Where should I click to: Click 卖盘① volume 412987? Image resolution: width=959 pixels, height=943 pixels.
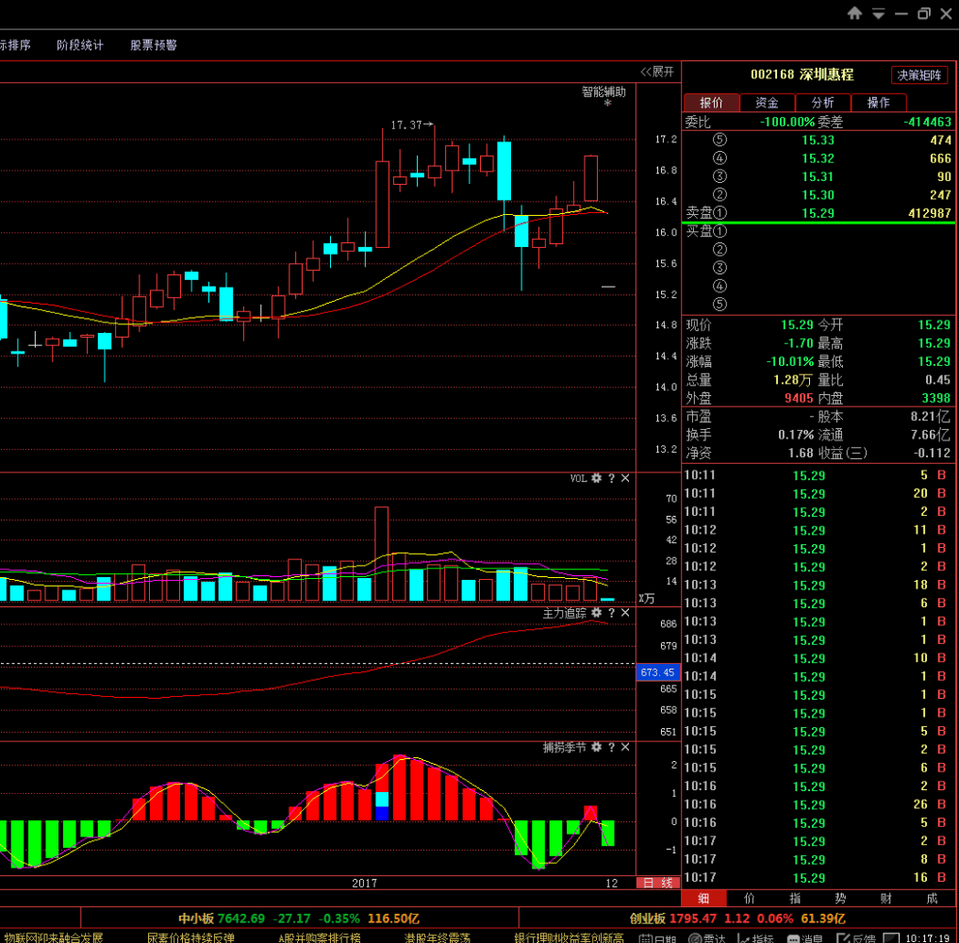[x=930, y=213]
